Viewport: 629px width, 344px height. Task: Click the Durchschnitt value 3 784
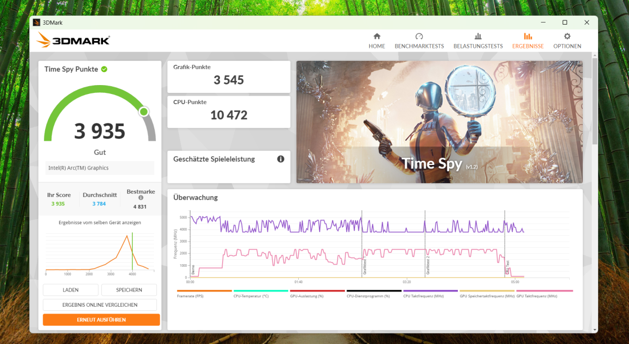coord(99,203)
